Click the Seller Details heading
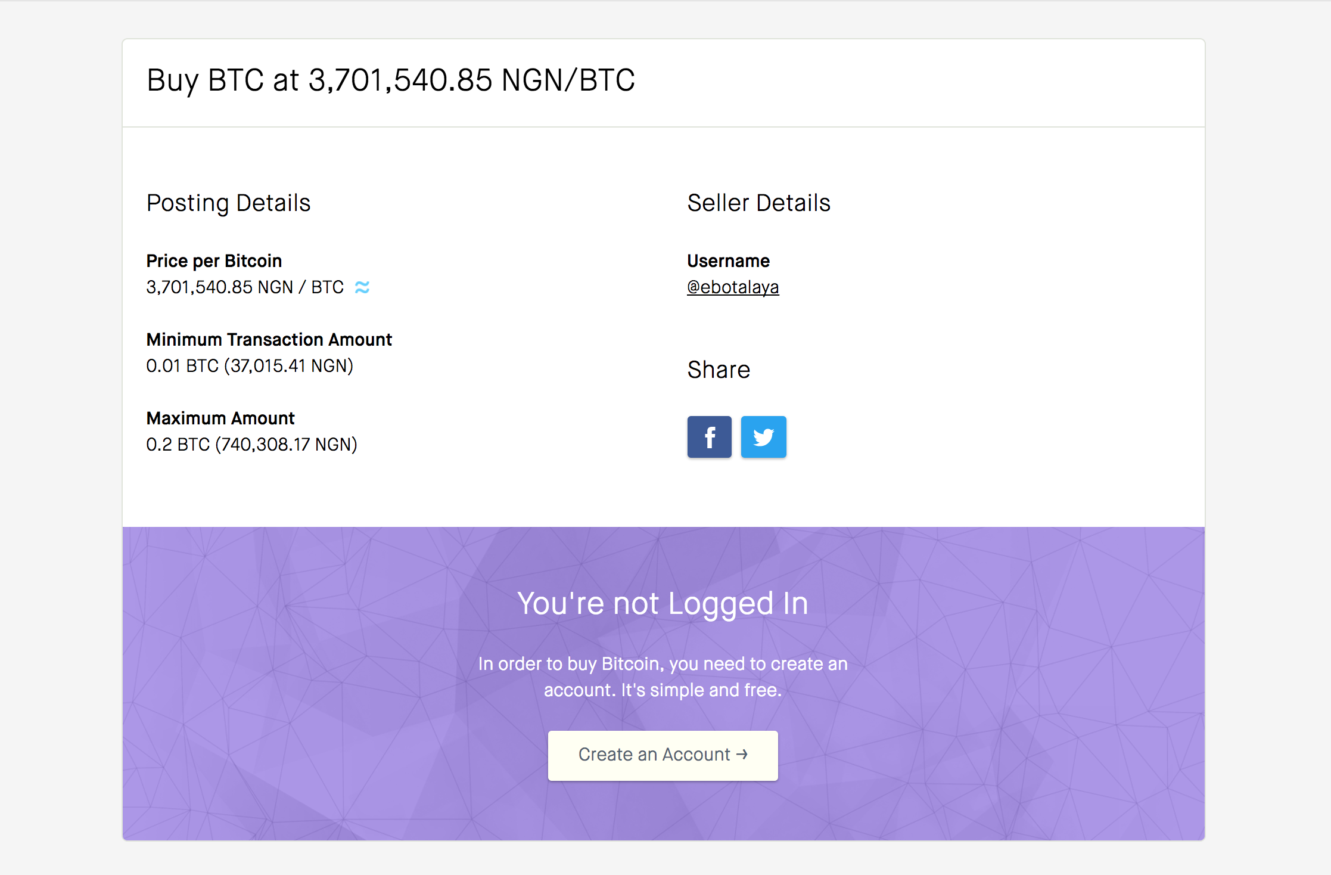1331x875 pixels. pos(759,203)
